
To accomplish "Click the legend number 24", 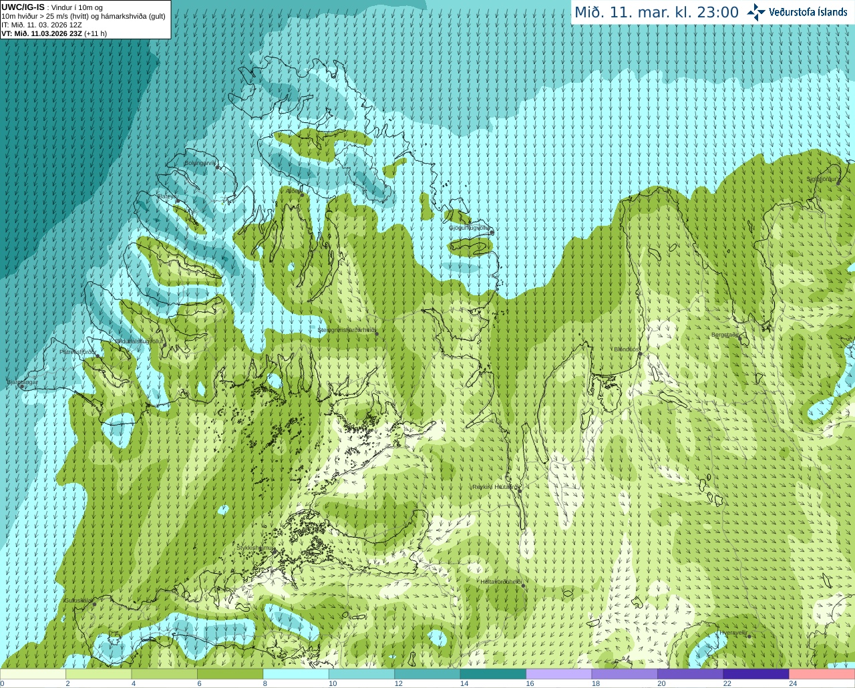I will click(x=793, y=683).
